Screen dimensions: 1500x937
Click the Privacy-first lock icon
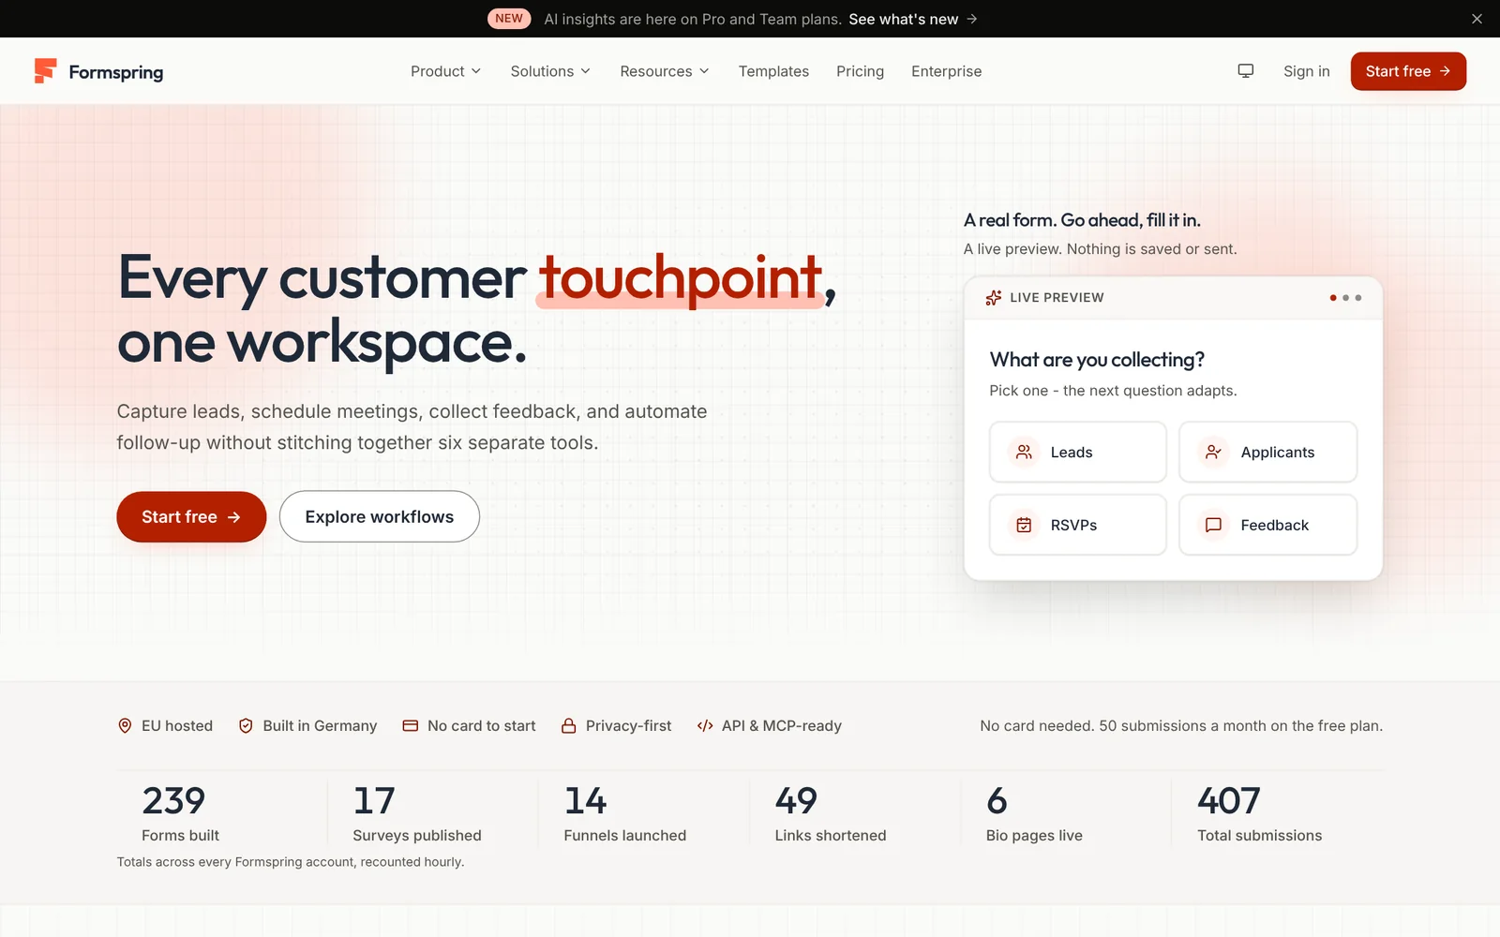coord(568,726)
